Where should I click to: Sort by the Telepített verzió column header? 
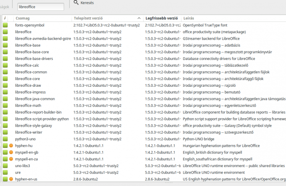[108, 18]
